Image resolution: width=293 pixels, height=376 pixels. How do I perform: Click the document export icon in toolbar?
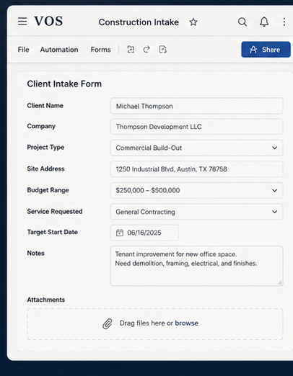163,50
